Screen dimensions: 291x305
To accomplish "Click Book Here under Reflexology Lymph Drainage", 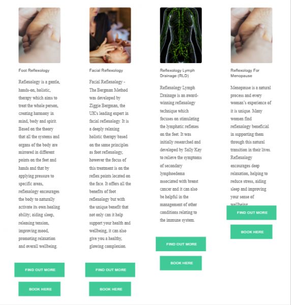I will 181,263.
